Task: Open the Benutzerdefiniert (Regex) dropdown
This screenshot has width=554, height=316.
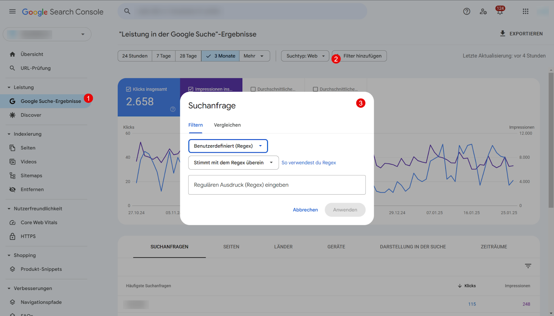Action: (x=228, y=146)
